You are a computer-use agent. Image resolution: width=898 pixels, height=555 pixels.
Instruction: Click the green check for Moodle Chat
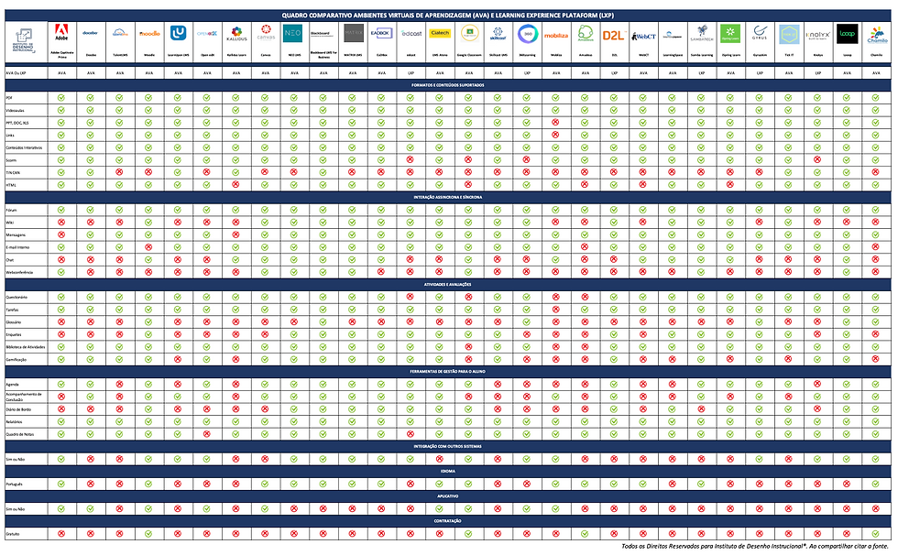tap(148, 260)
